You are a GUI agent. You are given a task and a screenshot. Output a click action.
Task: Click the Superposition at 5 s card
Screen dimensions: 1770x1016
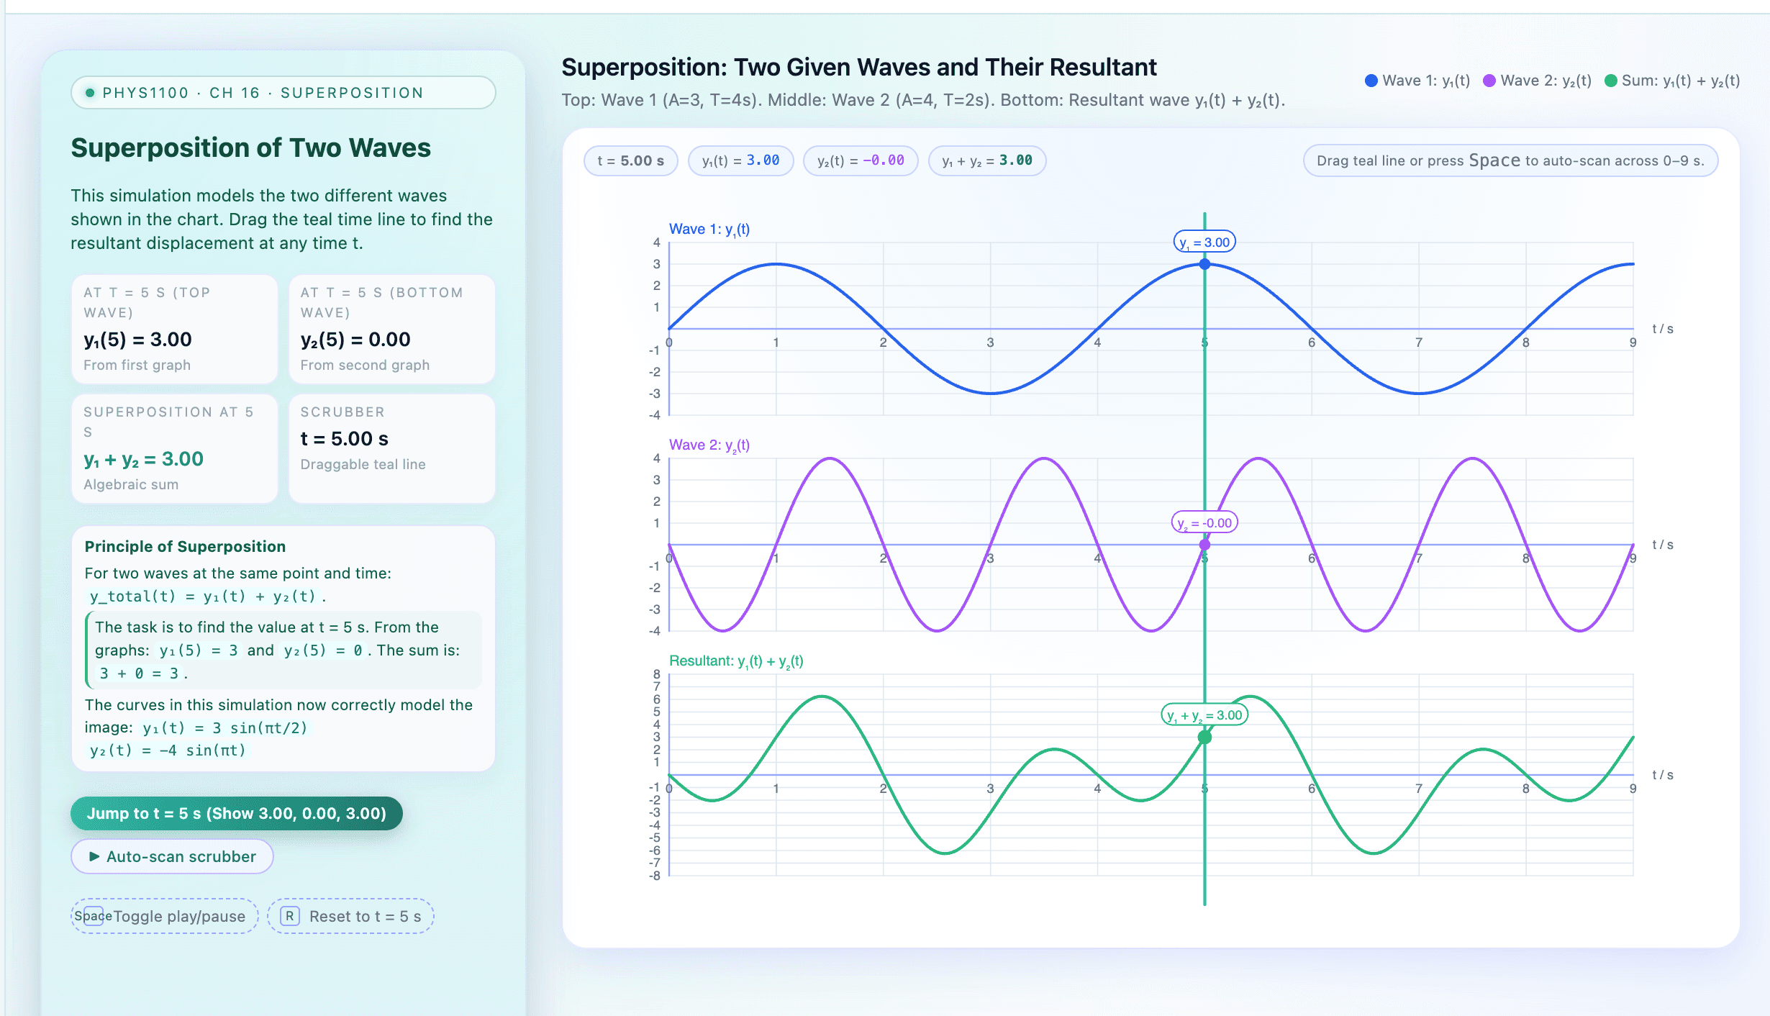[175, 448]
